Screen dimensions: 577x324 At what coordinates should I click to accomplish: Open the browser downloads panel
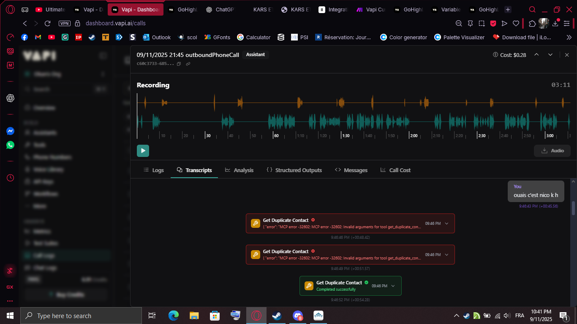pyautogui.click(x=556, y=24)
